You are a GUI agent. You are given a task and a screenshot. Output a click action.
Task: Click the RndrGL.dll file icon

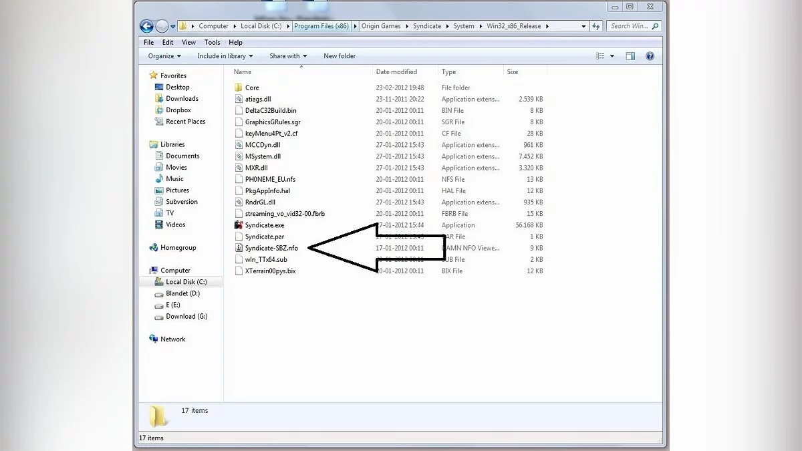click(x=239, y=202)
